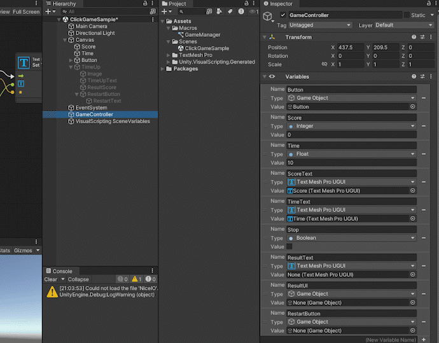Toggle Collapse in the Console toolbar
Screen dimensions: 439x343
(78, 279)
